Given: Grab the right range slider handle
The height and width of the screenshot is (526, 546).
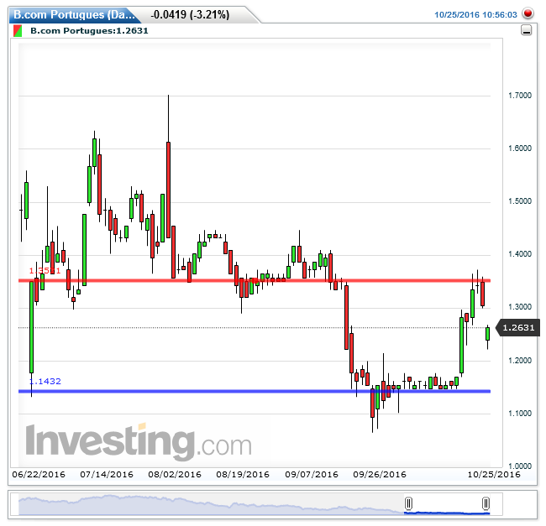Looking at the screenshot, I should coord(486,503).
